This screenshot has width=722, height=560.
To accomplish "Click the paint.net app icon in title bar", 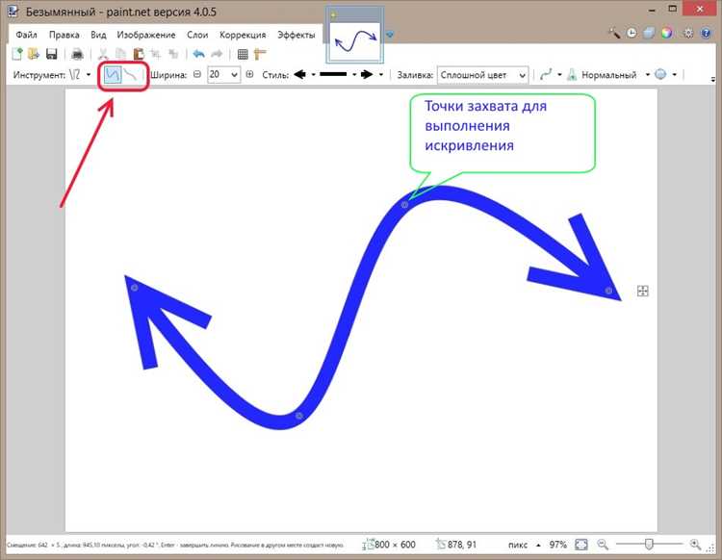I will click(x=13, y=12).
